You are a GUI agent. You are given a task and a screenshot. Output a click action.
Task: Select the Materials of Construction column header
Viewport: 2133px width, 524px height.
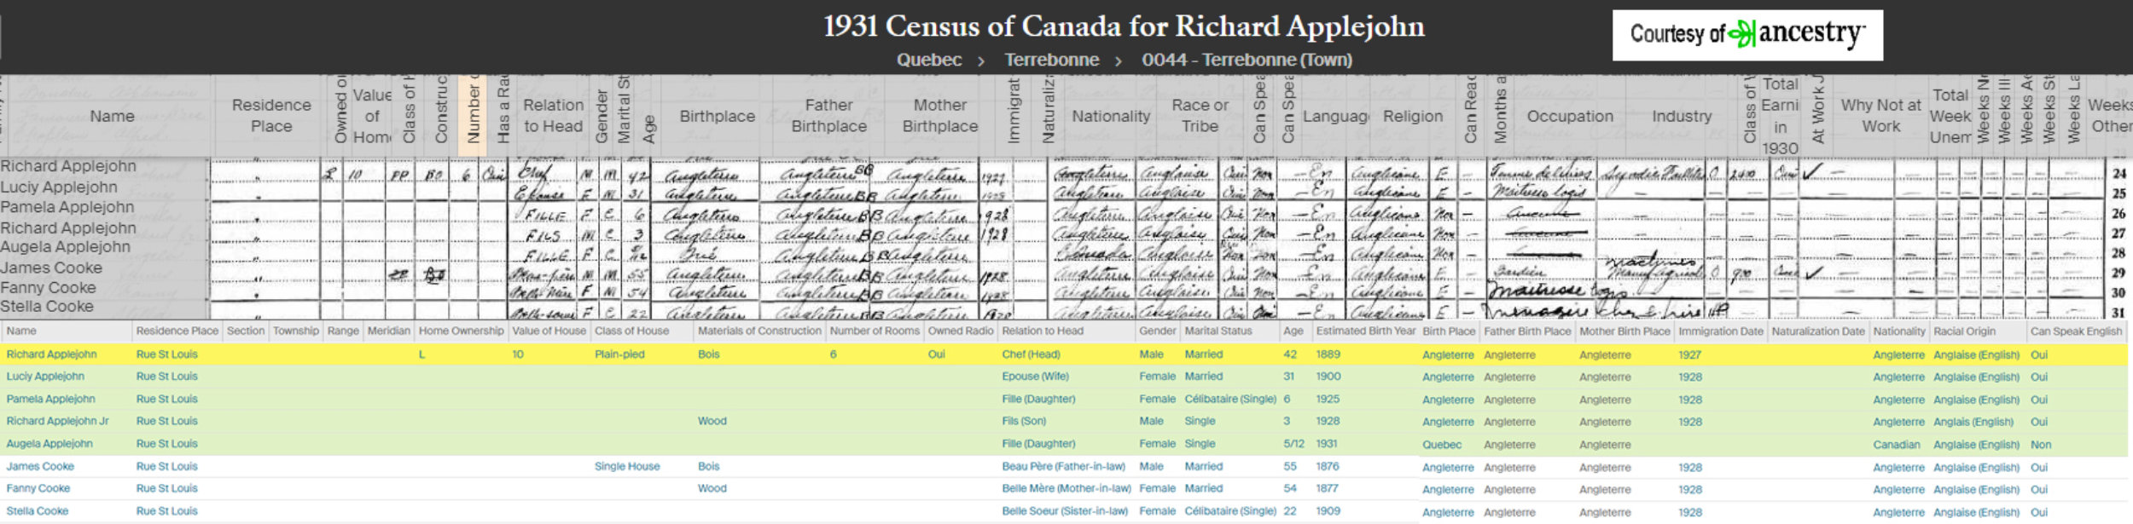[759, 331]
